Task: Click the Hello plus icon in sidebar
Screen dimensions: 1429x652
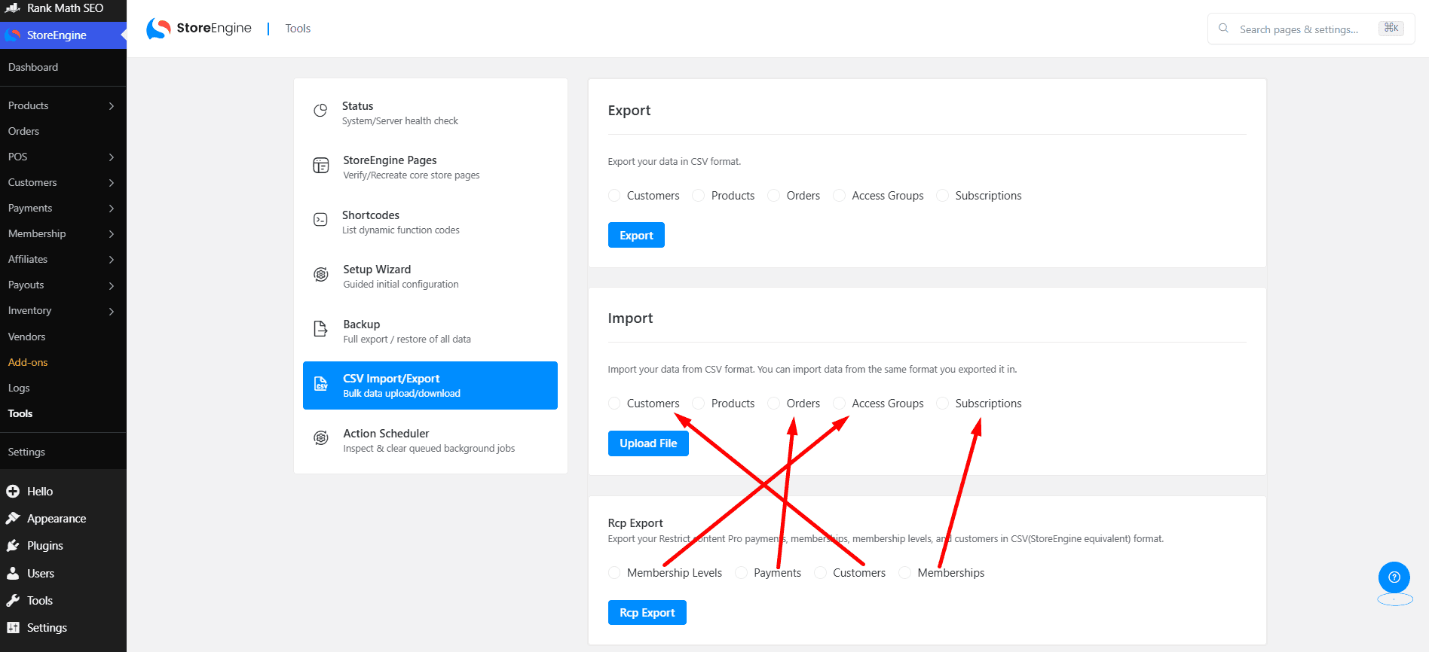Action: [x=13, y=492]
